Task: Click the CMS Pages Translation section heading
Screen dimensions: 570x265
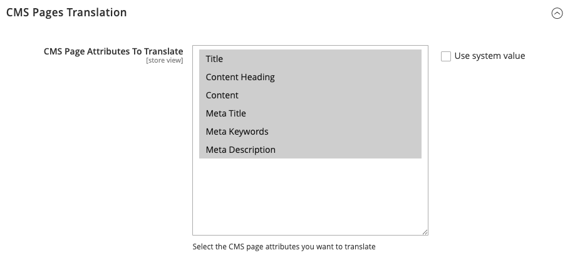Action: point(66,13)
